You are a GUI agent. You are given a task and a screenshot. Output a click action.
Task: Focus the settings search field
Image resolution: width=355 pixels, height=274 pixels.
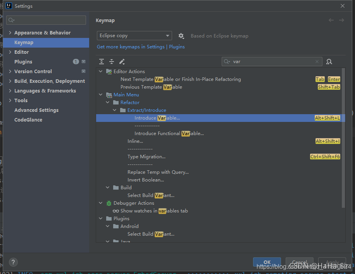[46, 20]
